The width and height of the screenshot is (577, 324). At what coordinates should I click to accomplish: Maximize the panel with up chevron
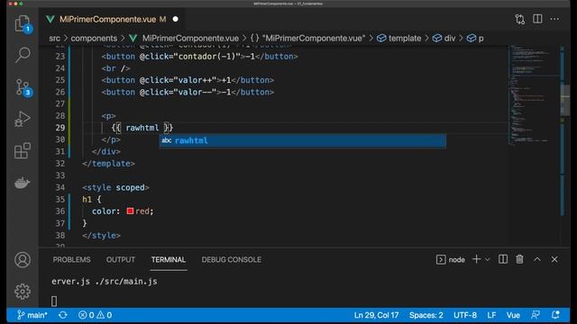(537, 259)
